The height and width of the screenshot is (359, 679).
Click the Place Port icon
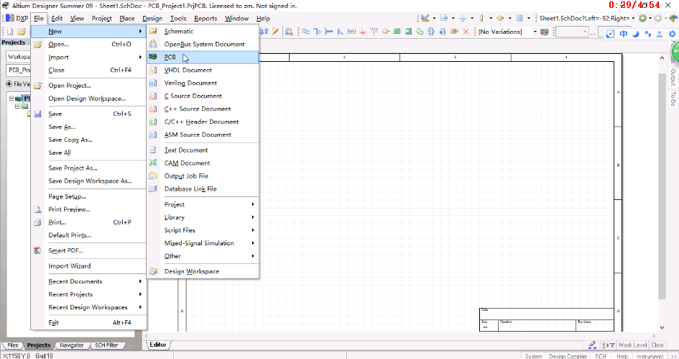coord(454,32)
